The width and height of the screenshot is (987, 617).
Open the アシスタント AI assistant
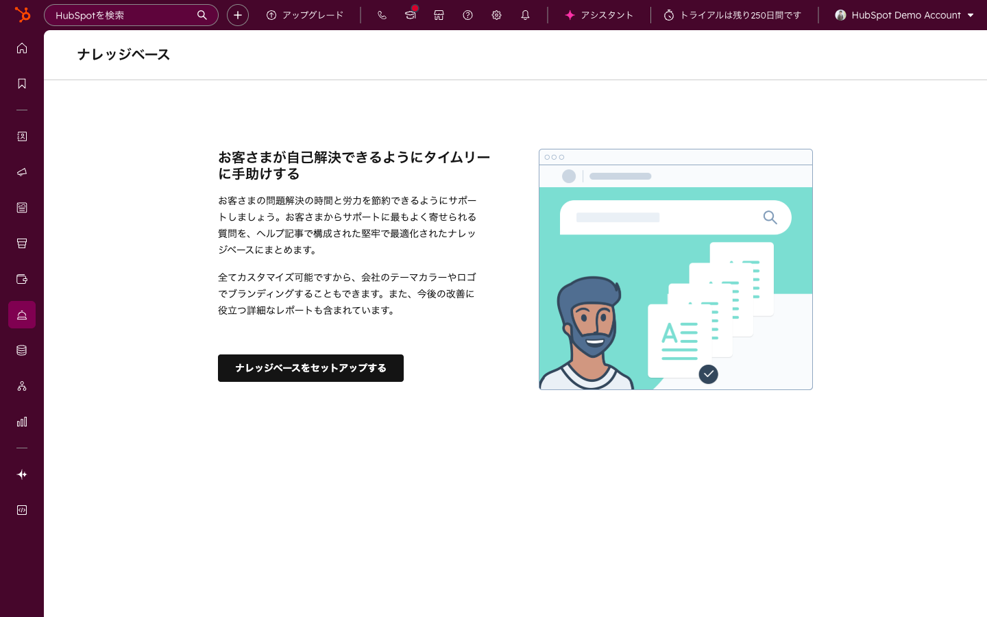(599, 15)
